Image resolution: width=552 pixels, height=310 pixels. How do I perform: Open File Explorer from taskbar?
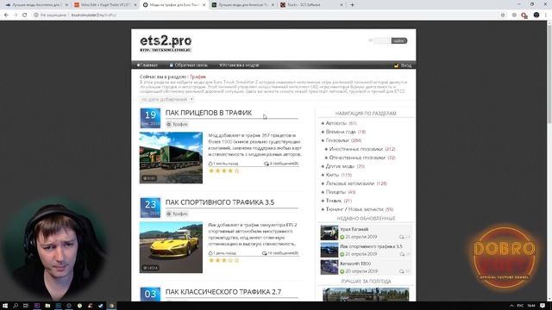click(x=47, y=306)
